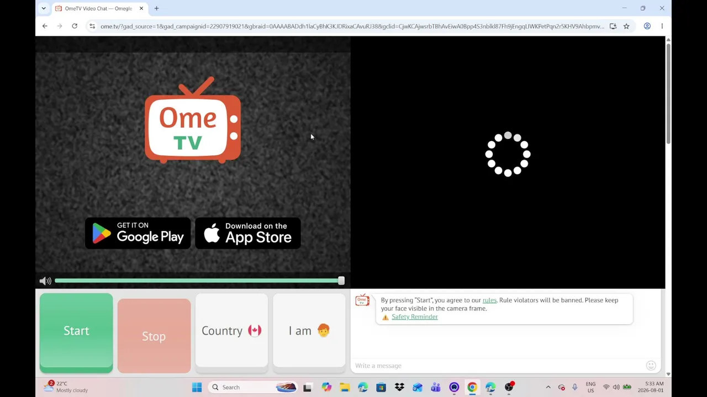View site information icon in address bar
The image size is (707, 397).
point(92,26)
